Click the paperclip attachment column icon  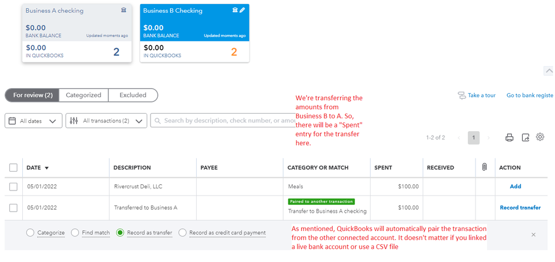(x=484, y=167)
